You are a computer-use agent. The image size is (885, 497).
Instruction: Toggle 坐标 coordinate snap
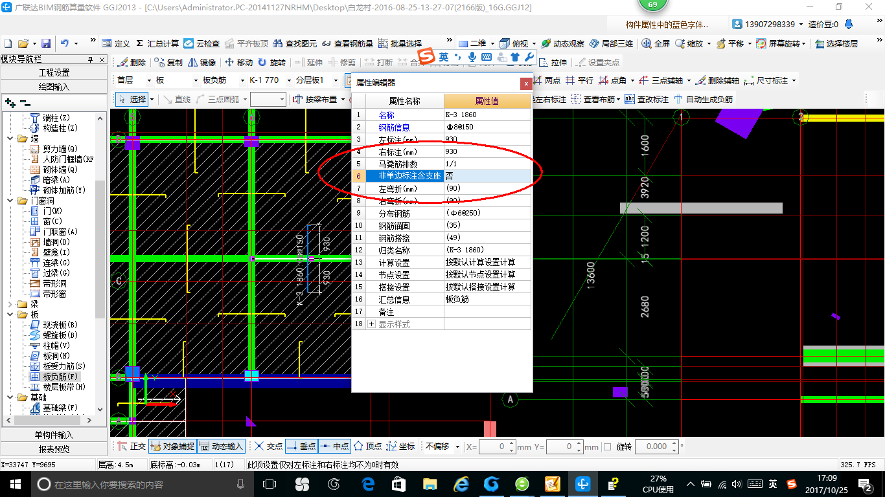pyautogui.click(x=400, y=447)
